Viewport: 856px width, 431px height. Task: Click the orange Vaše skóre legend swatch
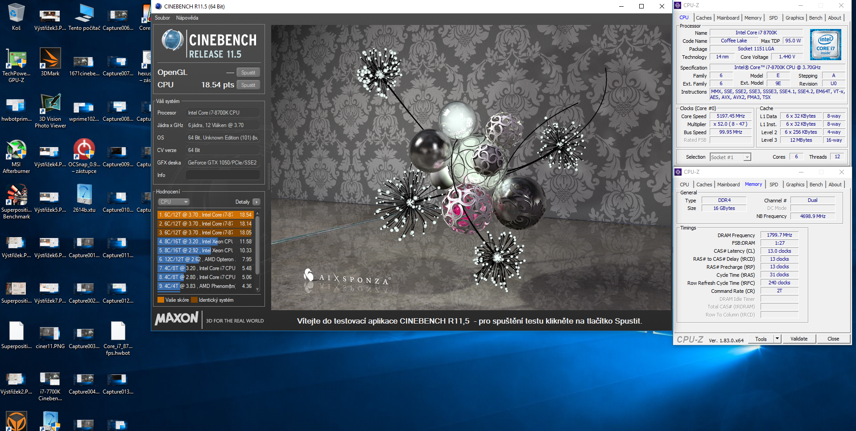[161, 300]
